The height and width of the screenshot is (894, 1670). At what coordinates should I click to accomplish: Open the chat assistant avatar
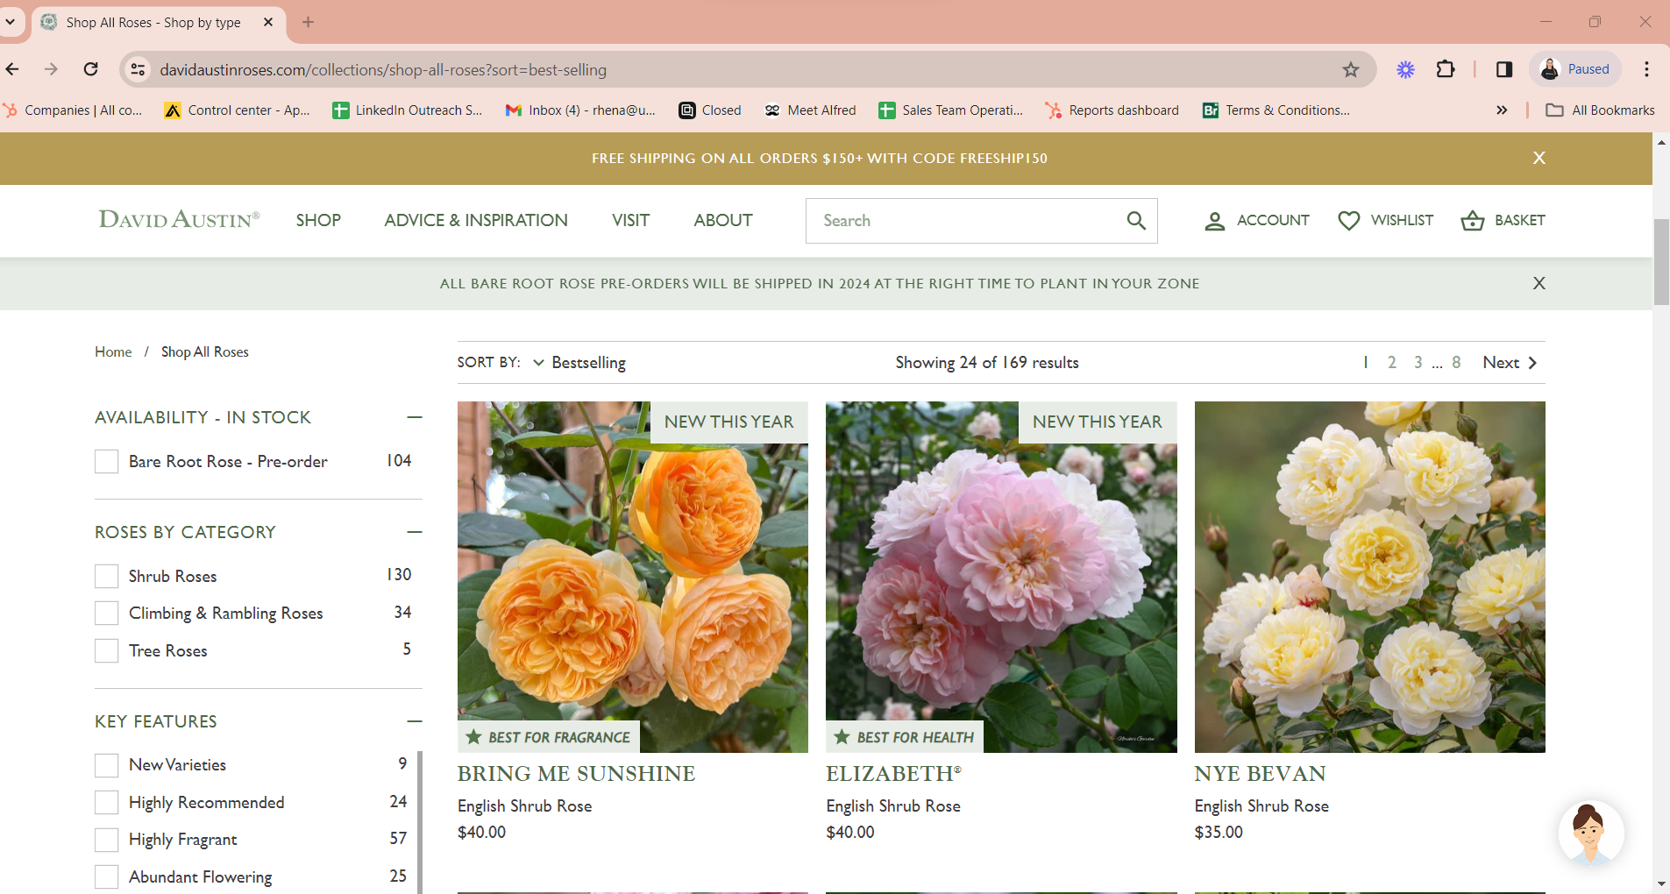pyautogui.click(x=1591, y=834)
